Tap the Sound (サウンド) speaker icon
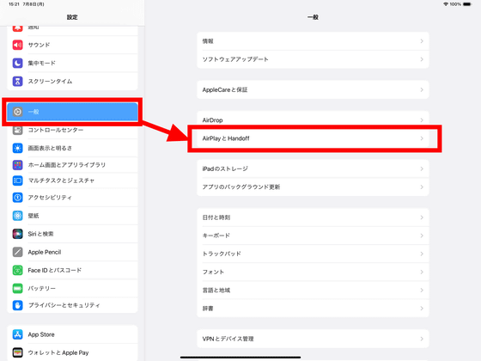This screenshot has width=481, height=361. tap(17, 45)
